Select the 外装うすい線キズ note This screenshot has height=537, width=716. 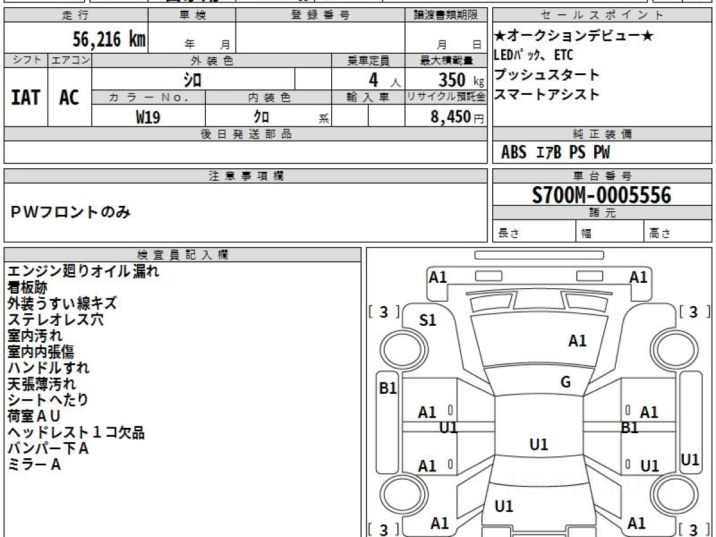[x=62, y=303]
